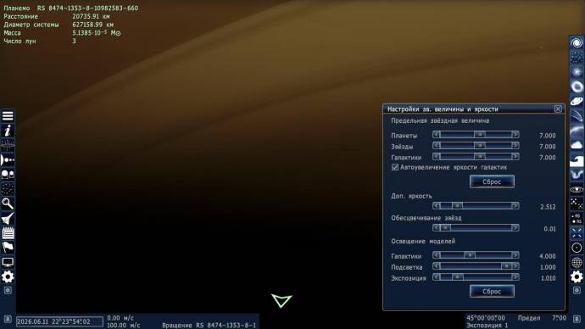Click the lower Сброс button
This screenshot has width=585, height=329.
click(x=492, y=292)
